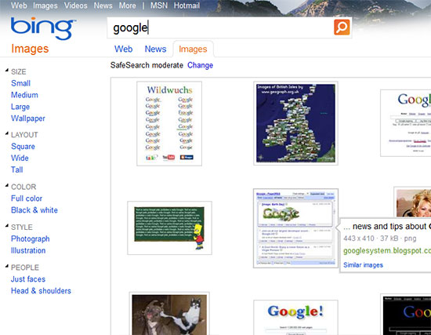
Task: Filter images by Illustration style
Action: coord(28,250)
